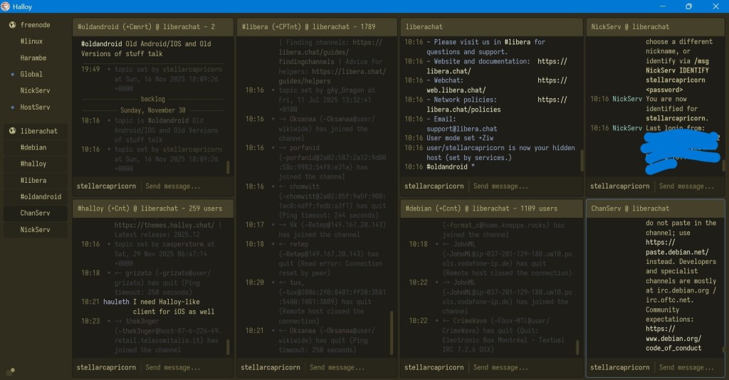729x380 pixels.
Task: Open the #libera channel in sidebar
Action: point(36,180)
